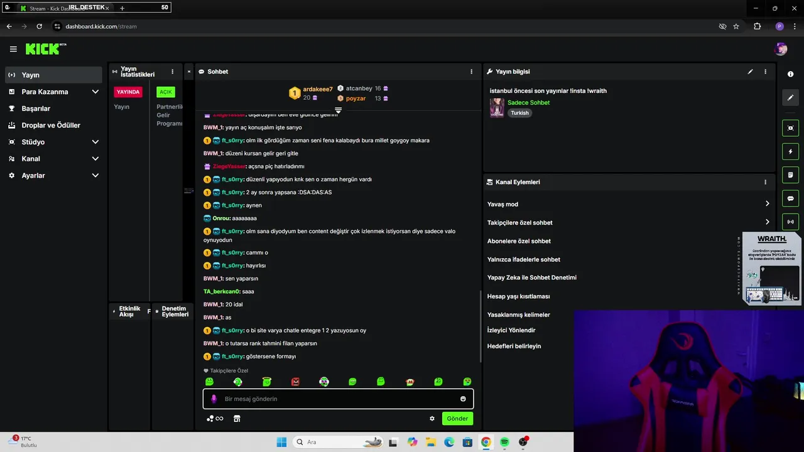This screenshot has width=804, height=452.
Task: Expand the Kanal sidebar section
Action: [x=95, y=159]
